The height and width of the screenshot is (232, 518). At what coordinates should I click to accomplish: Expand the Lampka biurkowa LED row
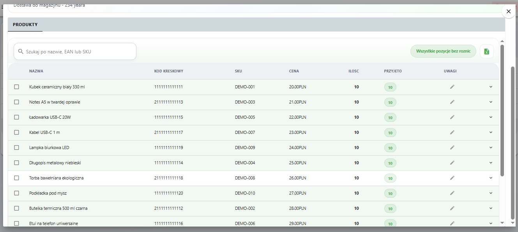(x=491, y=148)
